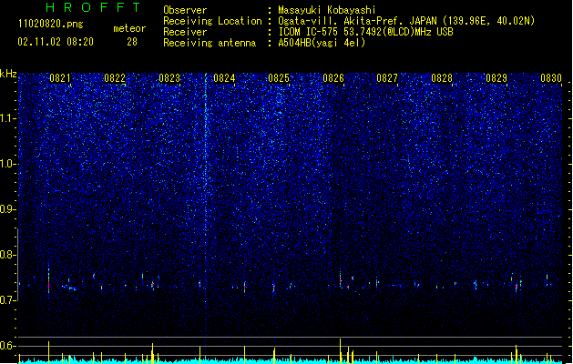Click the meteor count value 28
Image resolution: width=573 pixels, height=364 pixels.
coord(132,42)
